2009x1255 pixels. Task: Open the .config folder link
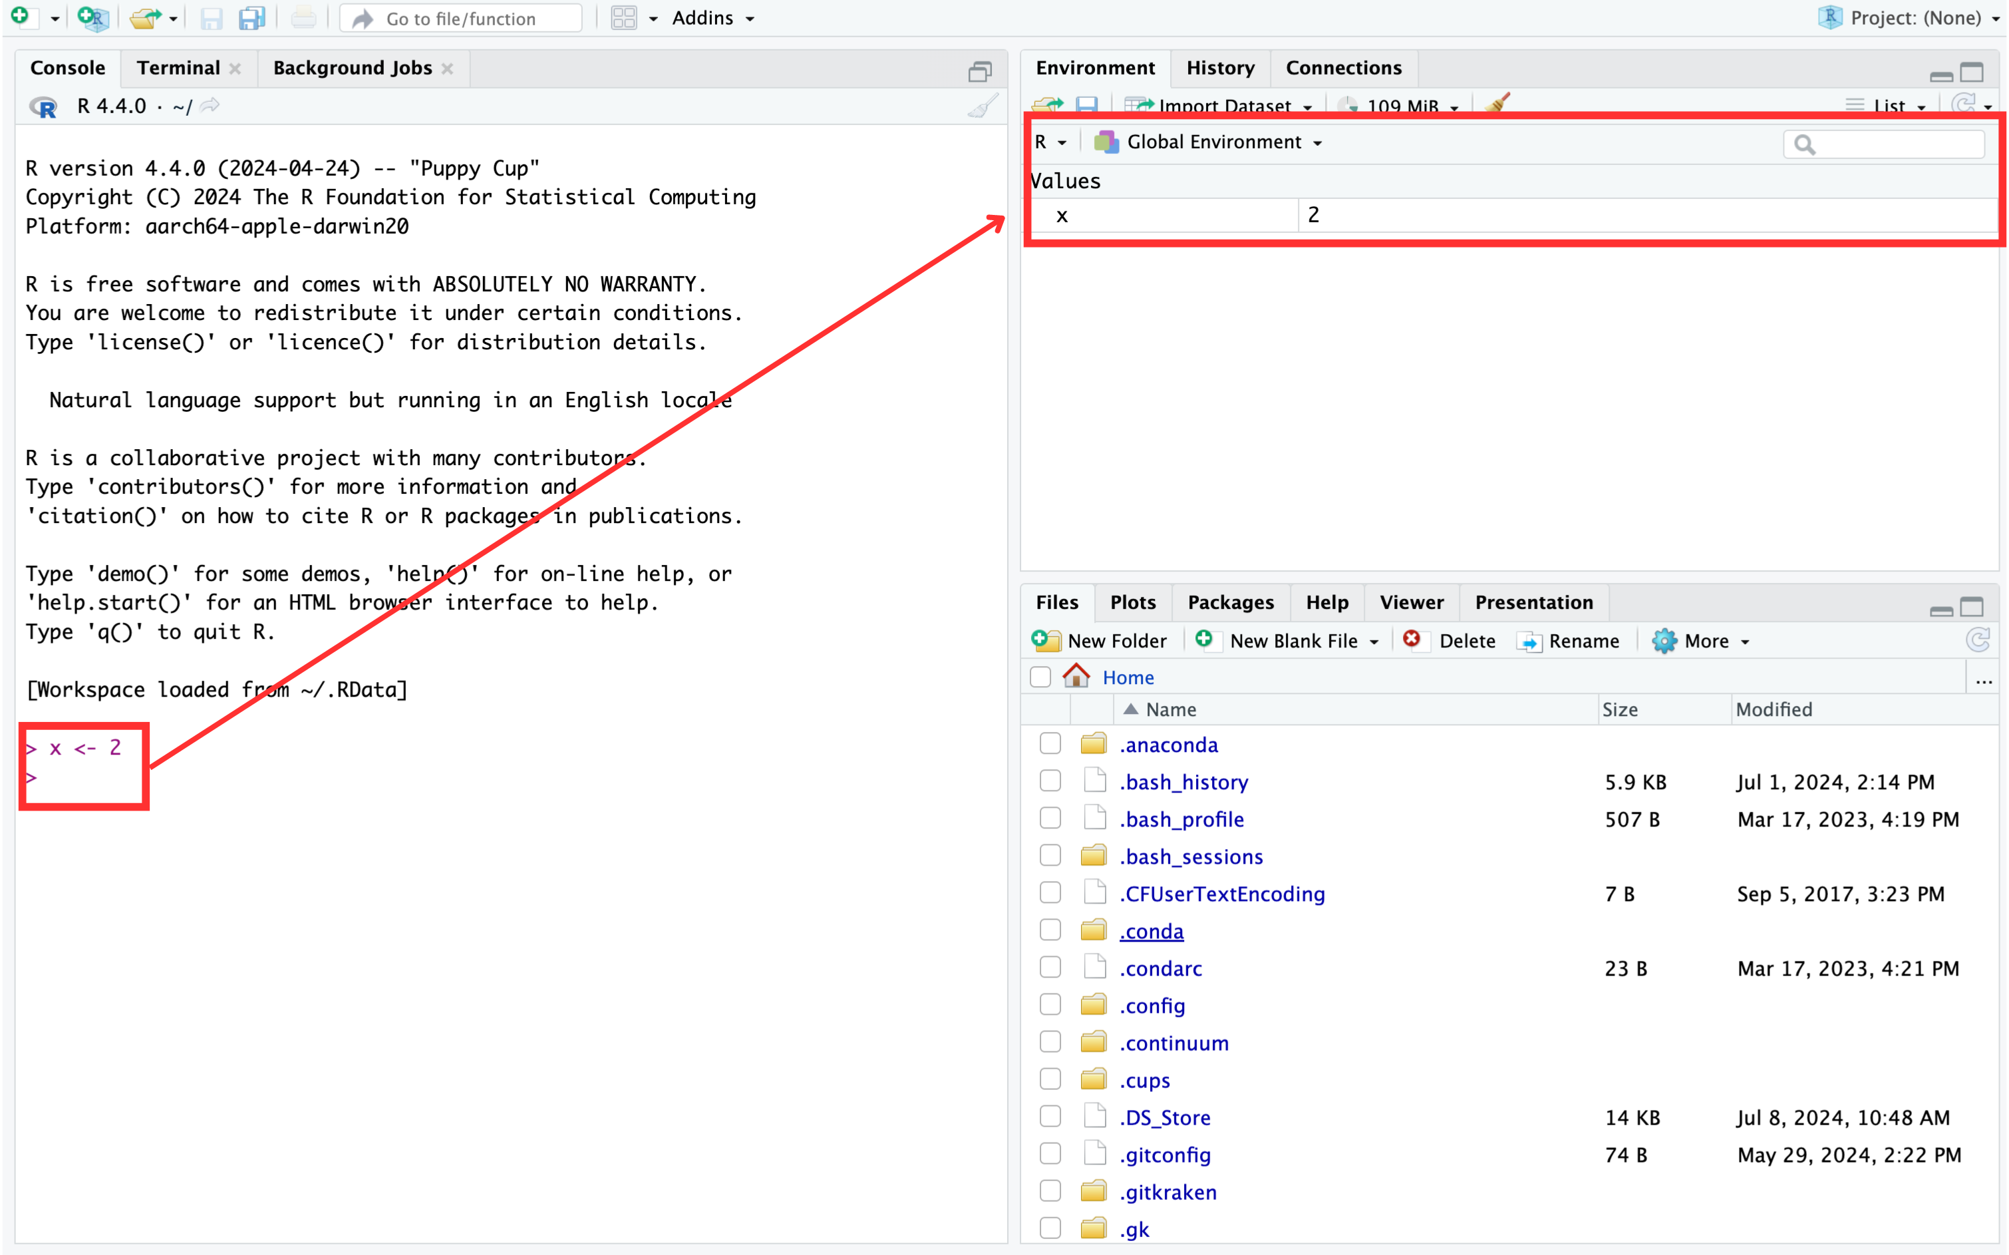[1153, 1006]
